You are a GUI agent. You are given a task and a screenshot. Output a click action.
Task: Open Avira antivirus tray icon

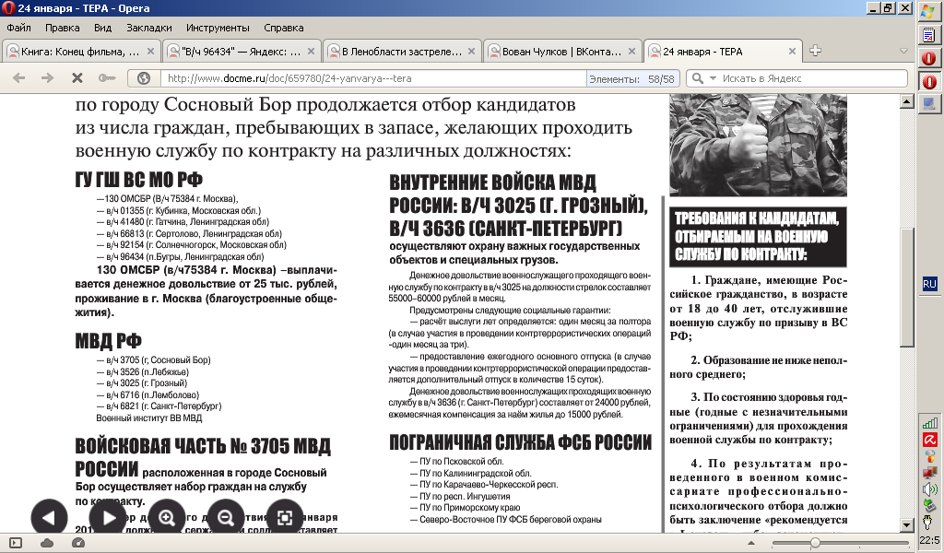click(930, 440)
